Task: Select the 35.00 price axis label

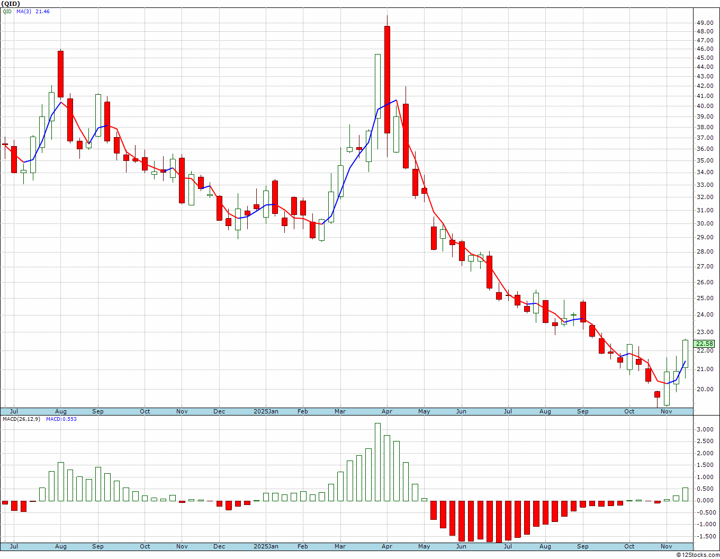Action: [705, 160]
